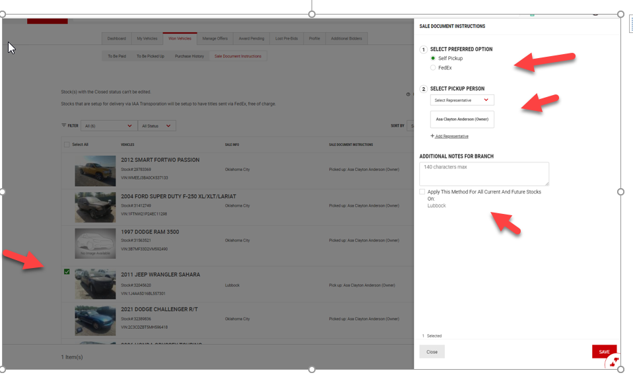Go to the Purchase History sub-tab
This screenshot has height=377, width=633.
[x=189, y=56]
